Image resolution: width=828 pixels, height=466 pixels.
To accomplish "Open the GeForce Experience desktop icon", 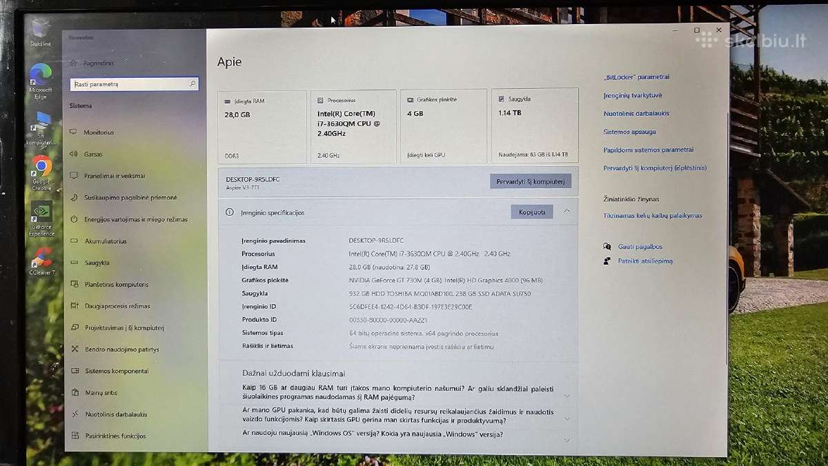I will tap(41, 219).
